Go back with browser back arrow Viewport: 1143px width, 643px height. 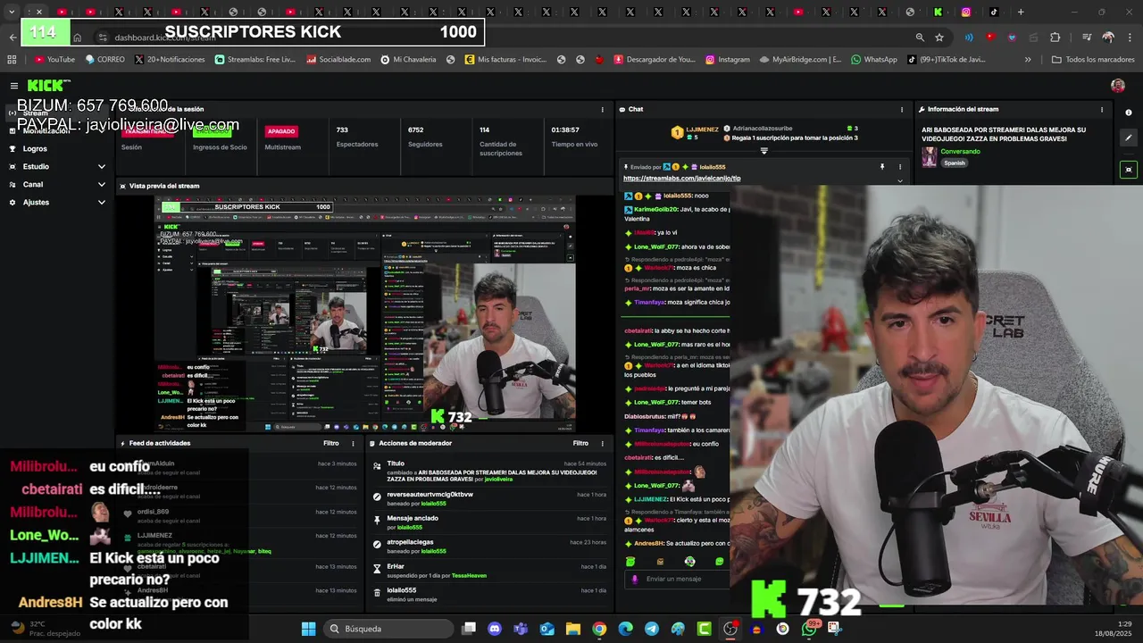pyautogui.click(x=13, y=38)
